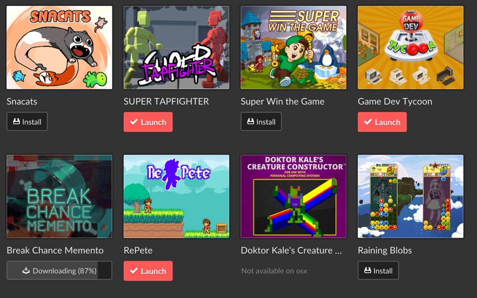Open the SUPER TAPFIGHTER cover image

coord(176,47)
